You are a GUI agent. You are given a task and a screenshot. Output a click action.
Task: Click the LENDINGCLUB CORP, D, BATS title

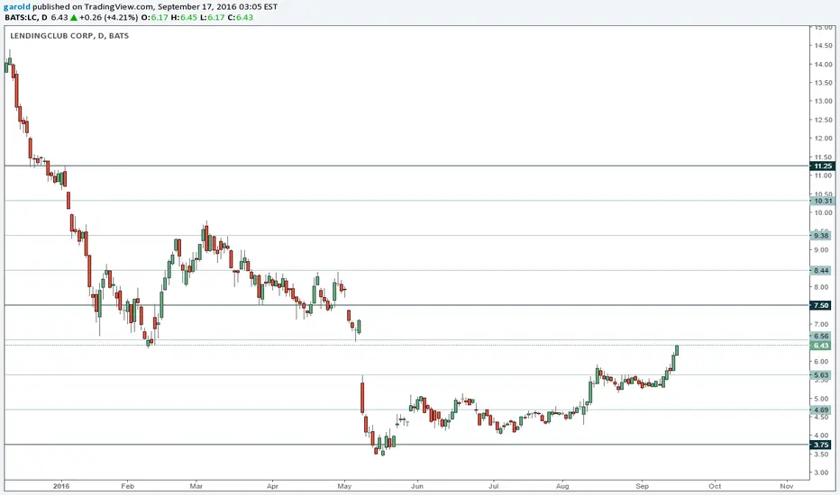(x=69, y=36)
